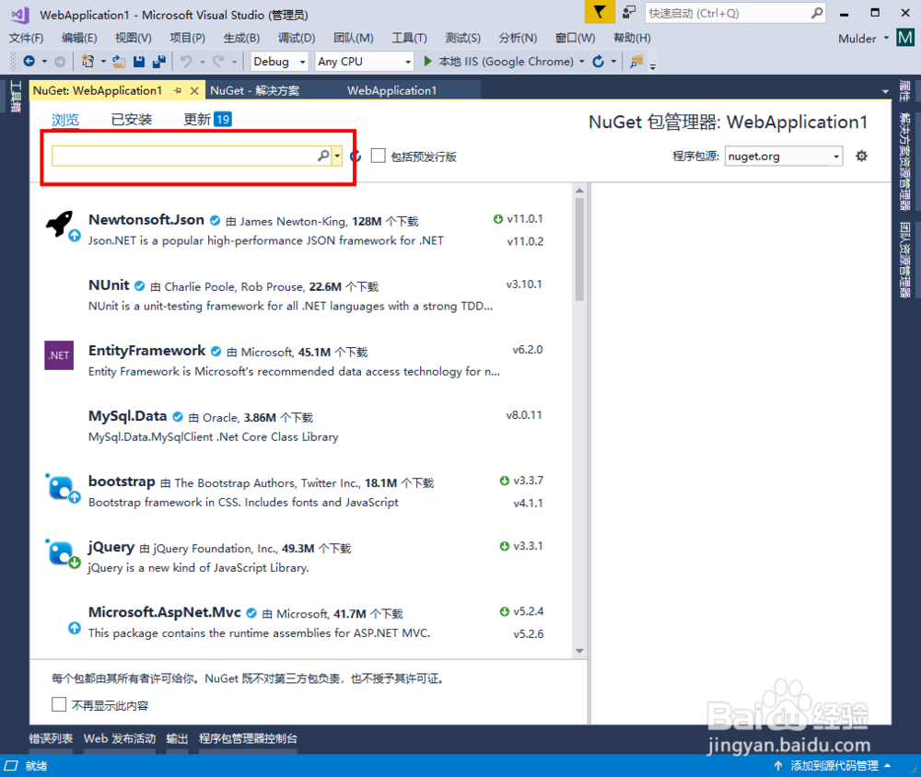Open the nuget.org package source dropdown
Image resolution: width=921 pixels, height=777 pixels.
coord(784,157)
